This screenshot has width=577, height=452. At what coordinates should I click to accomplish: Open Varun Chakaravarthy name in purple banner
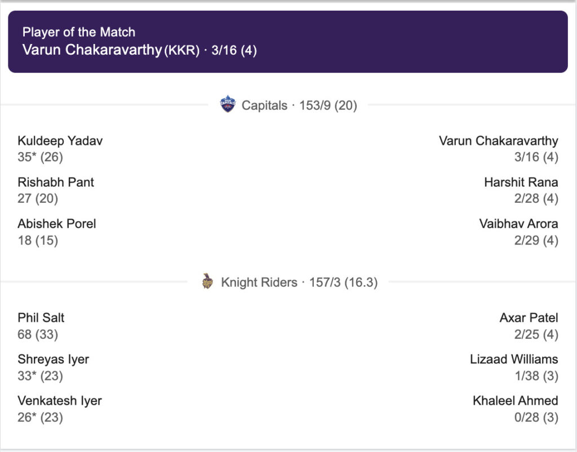coord(92,50)
